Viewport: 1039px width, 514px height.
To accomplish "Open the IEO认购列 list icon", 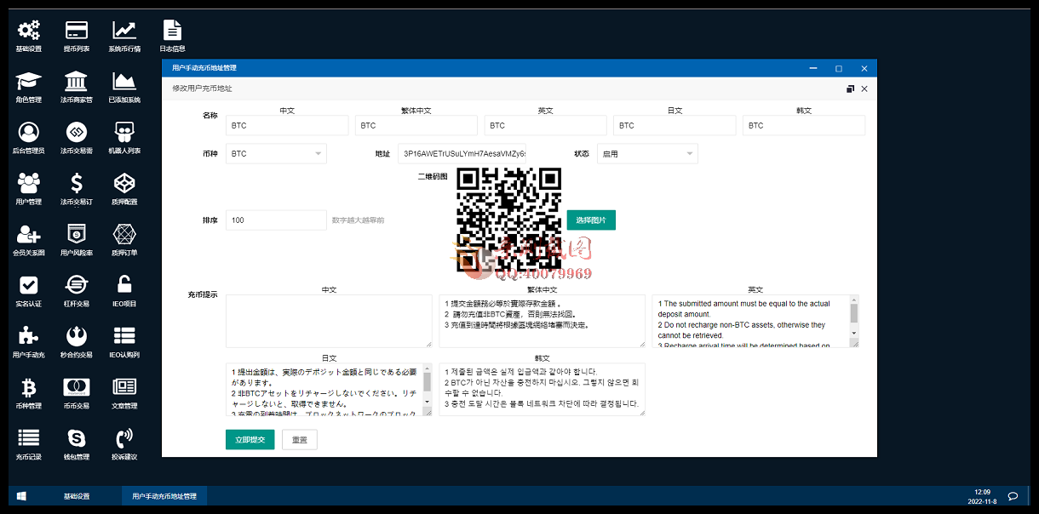I will (x=124, y=337).
